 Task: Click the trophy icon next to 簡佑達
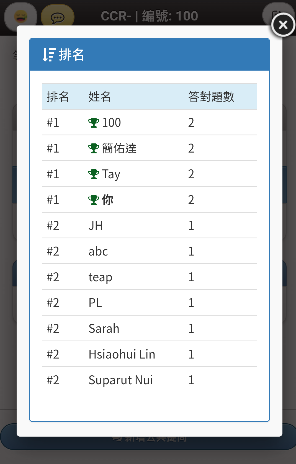click(x=94, y=148)
